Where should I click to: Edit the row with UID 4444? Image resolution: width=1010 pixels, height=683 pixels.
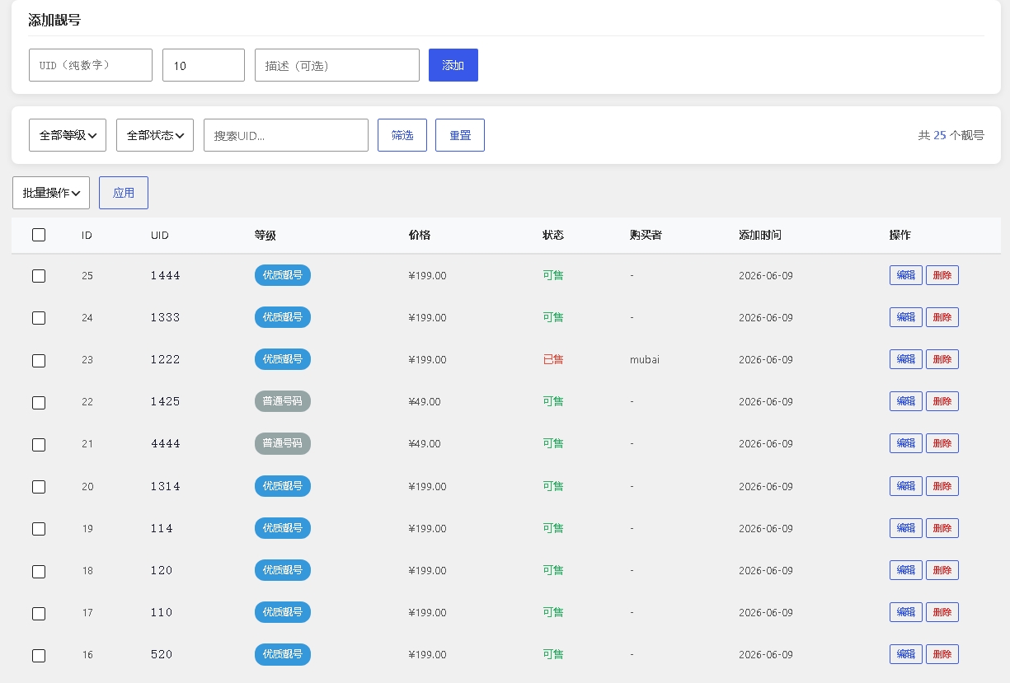pyautogui.click(x=906, y=443)
